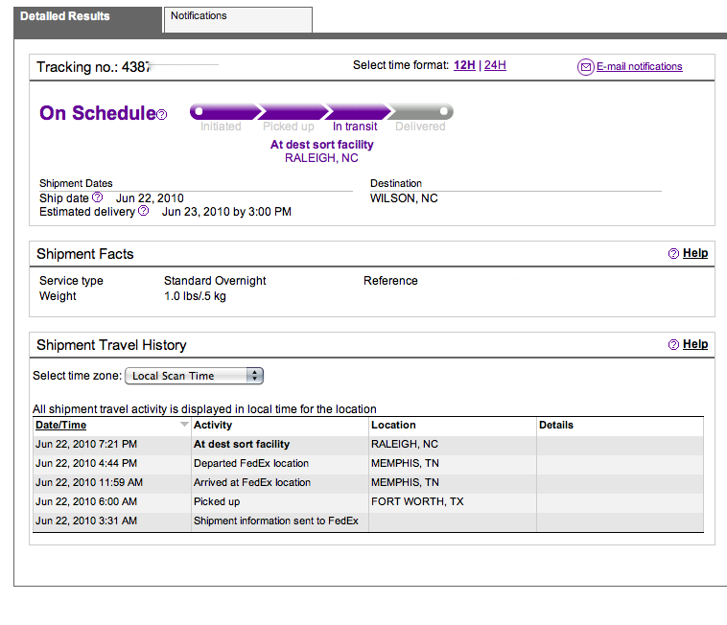Click the help icon beside On Schedule
The height and width of the screenshot is (625, 727).
161,114
